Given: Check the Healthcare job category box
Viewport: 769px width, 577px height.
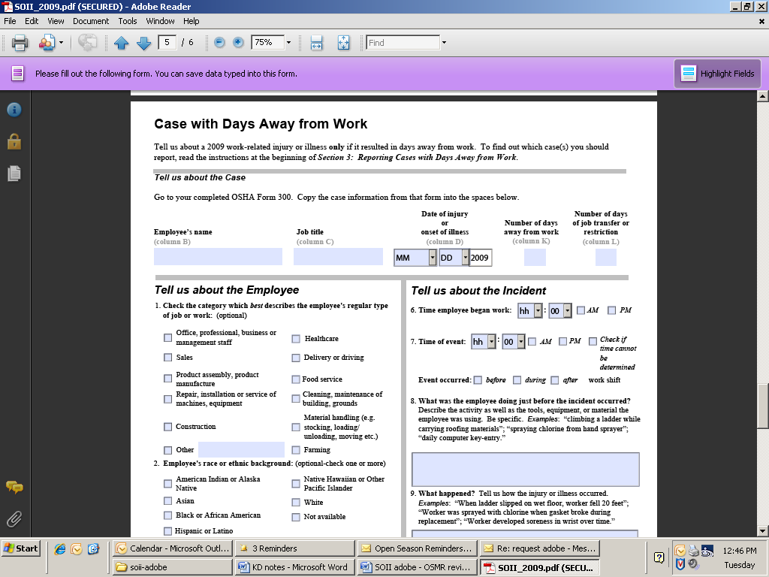Looking at the screenshot, I should 296,339.
